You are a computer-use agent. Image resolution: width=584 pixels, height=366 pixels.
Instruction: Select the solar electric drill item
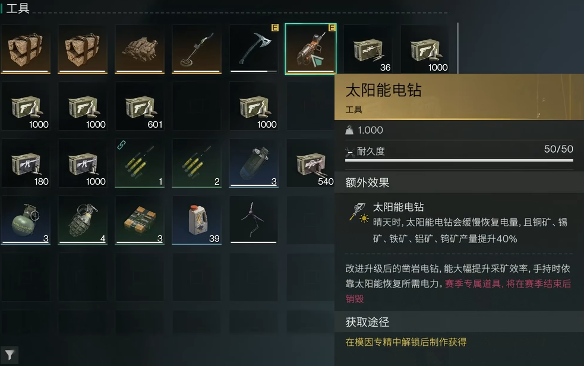(311, 49)
